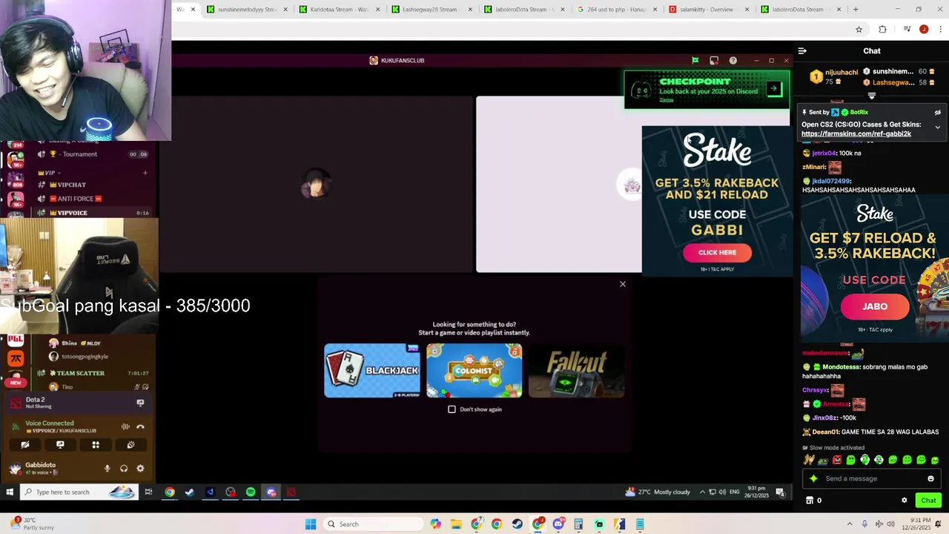Expand pinned message chevron
The image size is (949, 534).
[937, 128]
